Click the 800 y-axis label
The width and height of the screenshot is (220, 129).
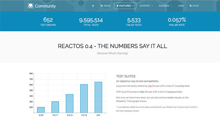coord(31,74)
